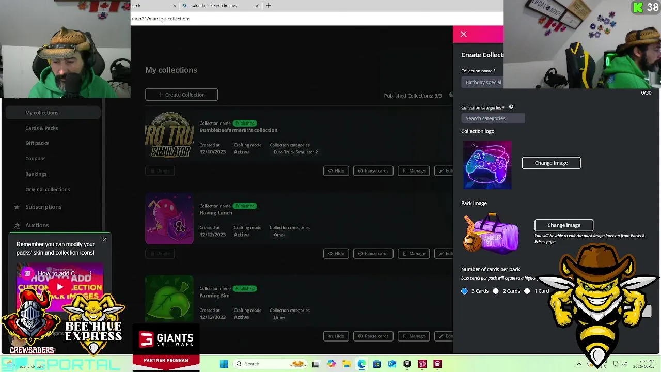Hide the Having Lunch collection
The width and height of the screenshot is (661, 372).
tap(336, 254)
